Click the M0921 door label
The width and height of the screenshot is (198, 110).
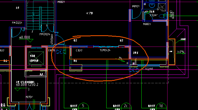(x=136, y=6)
